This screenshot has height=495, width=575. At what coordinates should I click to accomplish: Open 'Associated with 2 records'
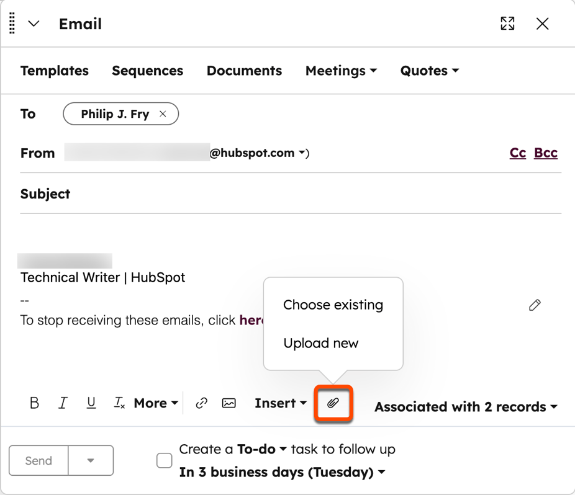465,407
